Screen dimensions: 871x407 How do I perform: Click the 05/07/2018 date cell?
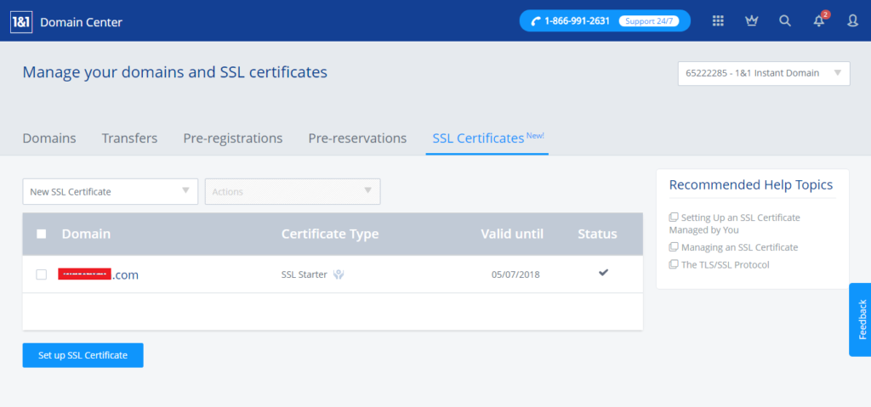click(x=515, y=274)
